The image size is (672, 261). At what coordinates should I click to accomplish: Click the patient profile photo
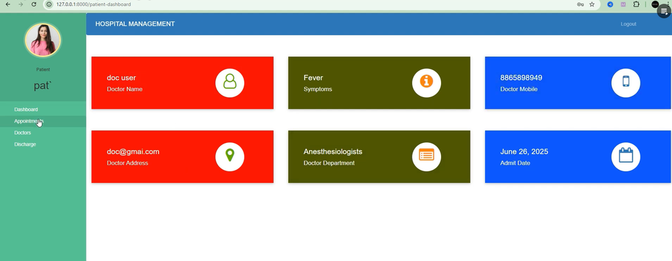coord(43,40)
